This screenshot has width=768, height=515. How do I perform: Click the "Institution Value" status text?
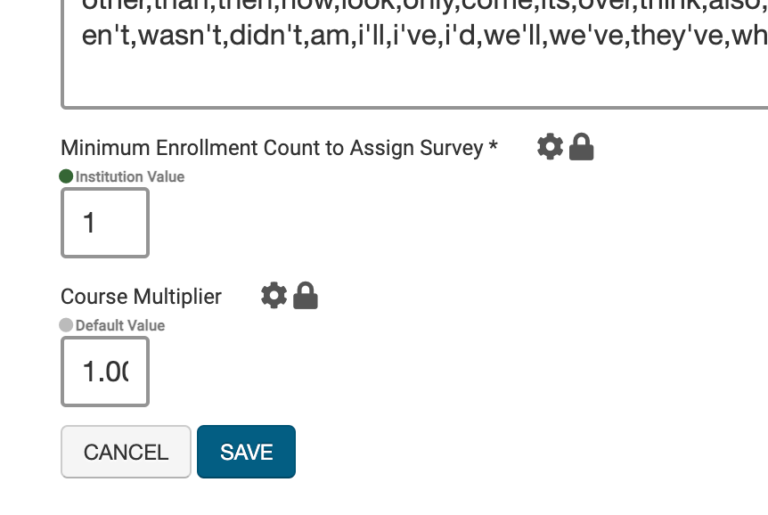pos(130,177)
